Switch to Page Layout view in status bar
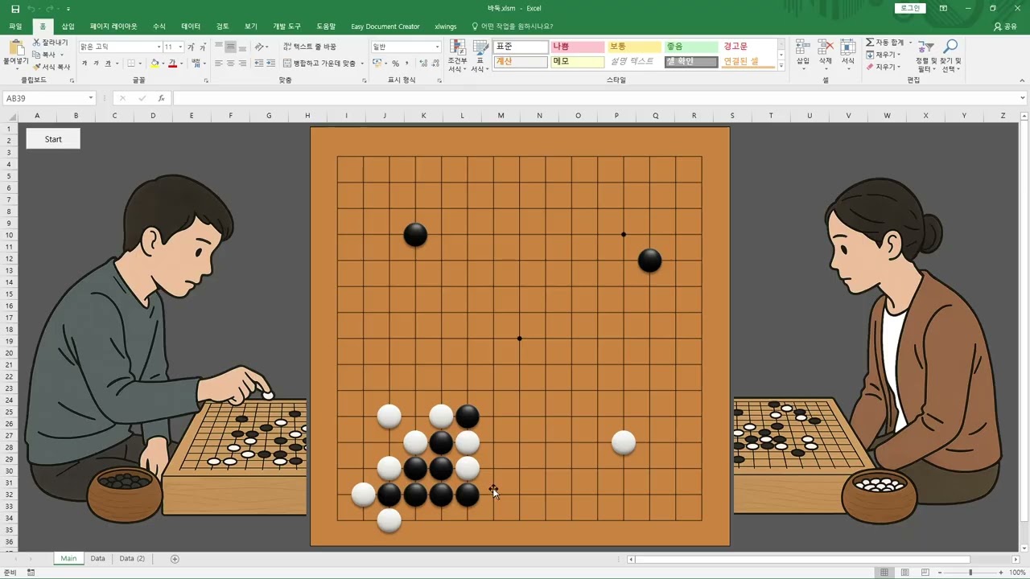Viewport: 1030px width, 579px height. click(905, 573)
